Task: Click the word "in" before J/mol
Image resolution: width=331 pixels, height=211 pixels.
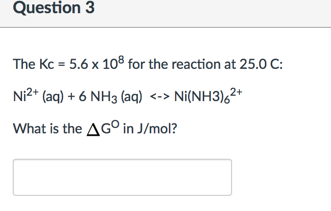Action: [127, 129]
